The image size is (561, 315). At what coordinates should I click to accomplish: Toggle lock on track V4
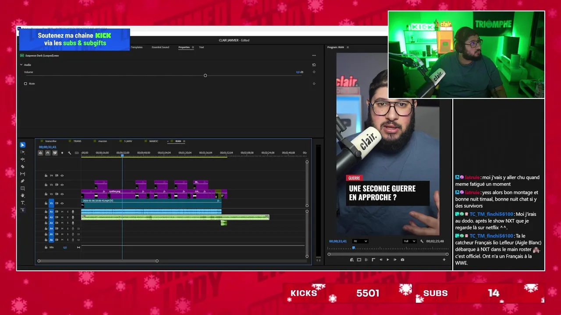(46, 175)
